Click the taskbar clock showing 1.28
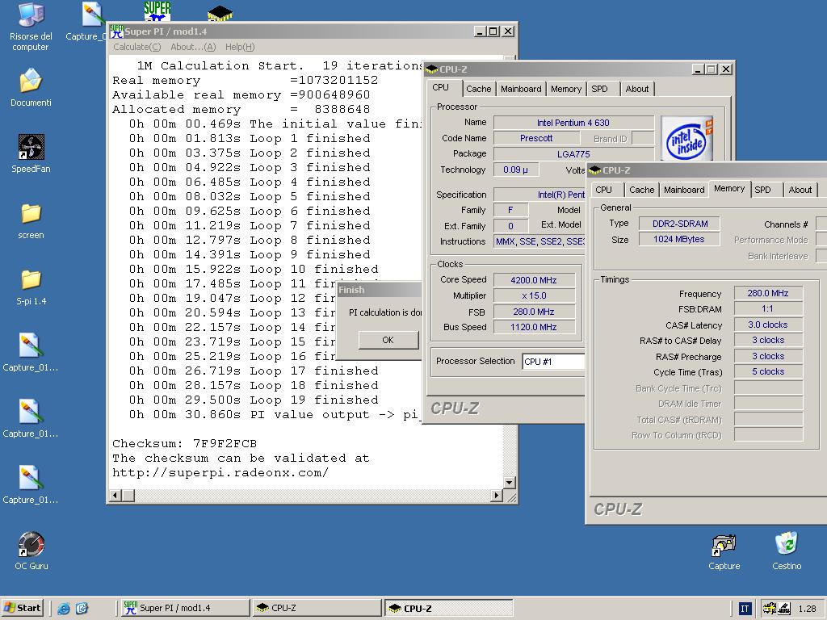This screenshot has height=620, width=827. 807,609
